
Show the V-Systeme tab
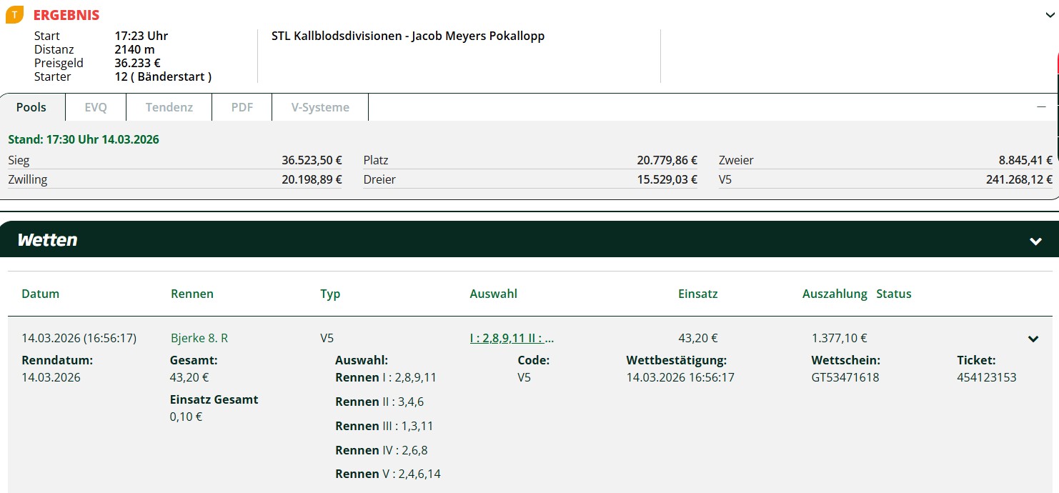[320, 107]
